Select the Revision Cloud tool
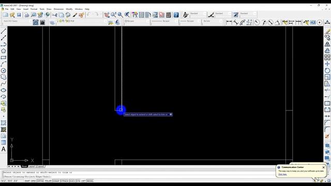This screenshot has width=331, height=186. 4,77
